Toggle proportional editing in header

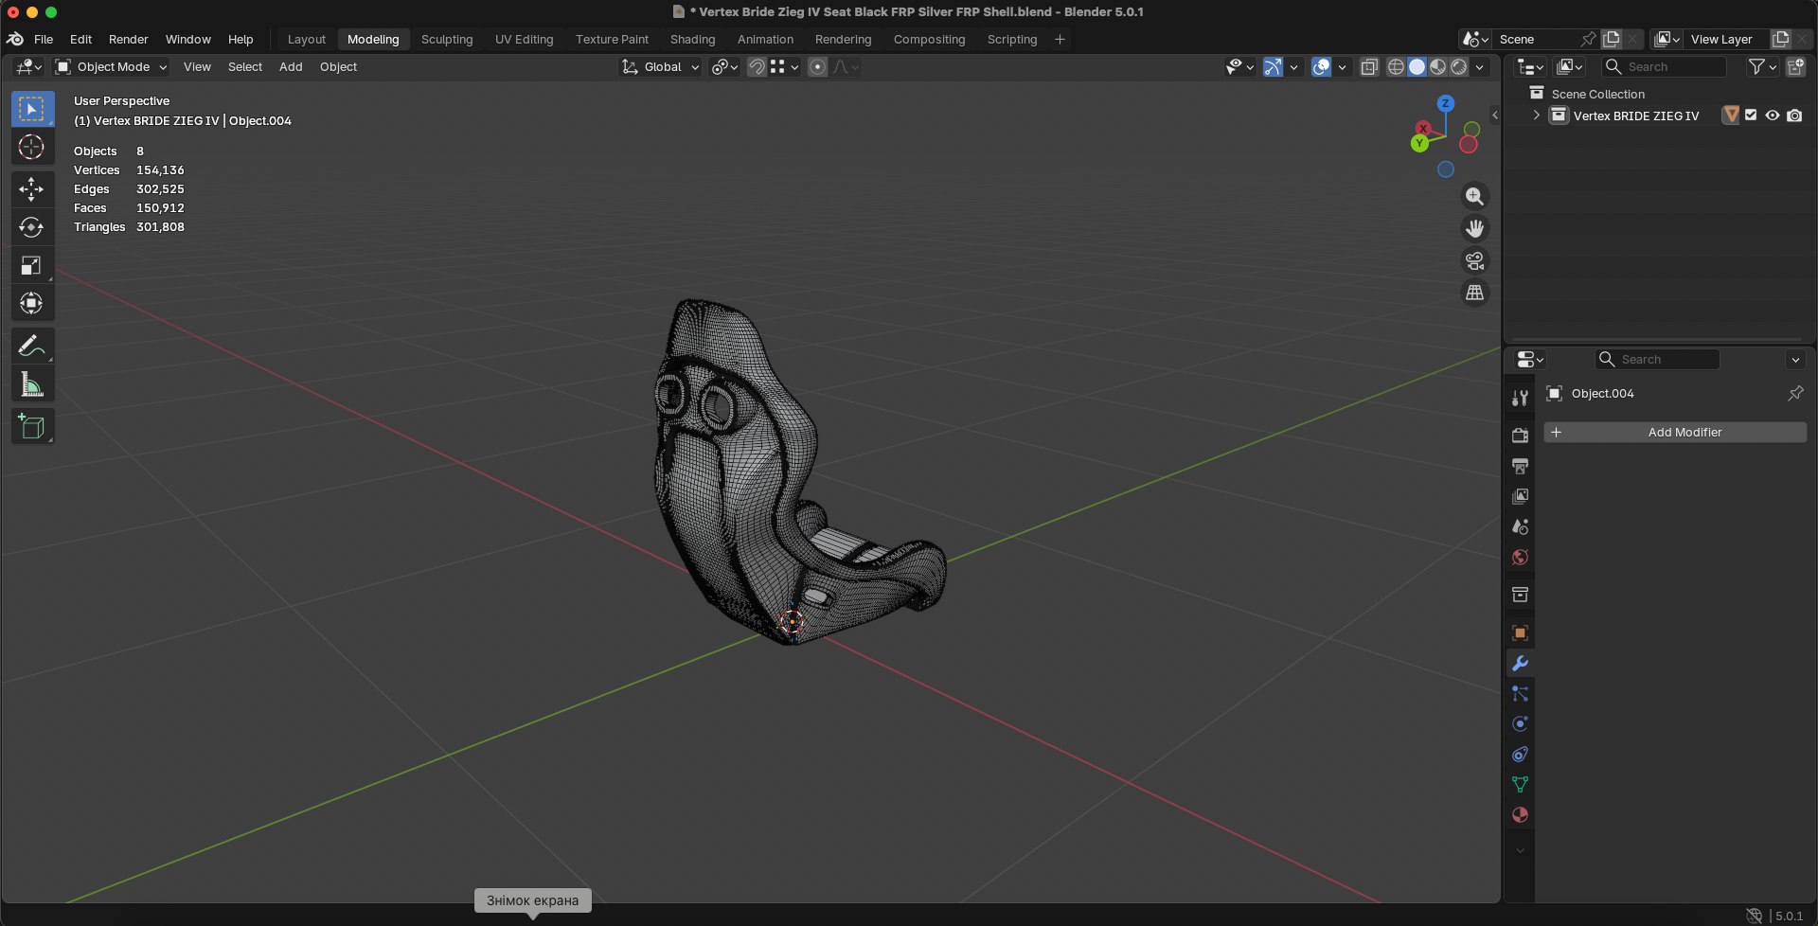818,67
